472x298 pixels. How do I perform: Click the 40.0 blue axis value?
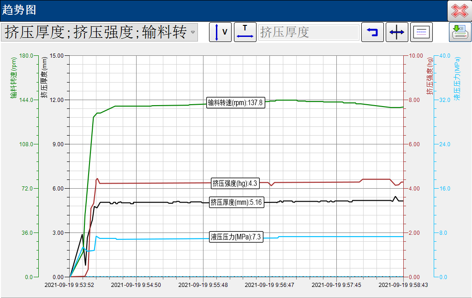point(445,56)
